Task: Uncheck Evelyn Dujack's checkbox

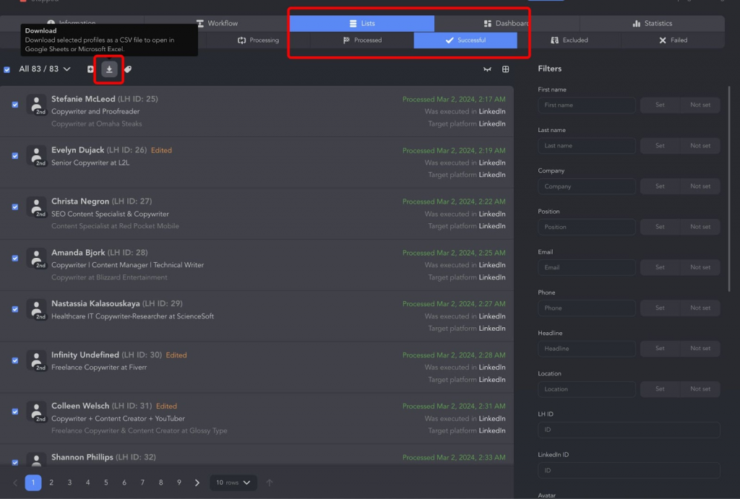Action: coord(15,156)
